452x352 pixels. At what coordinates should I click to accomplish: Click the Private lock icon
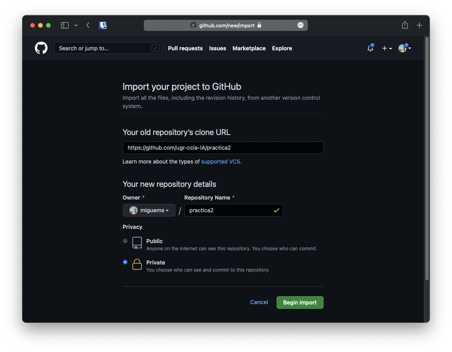pos(137,264)
